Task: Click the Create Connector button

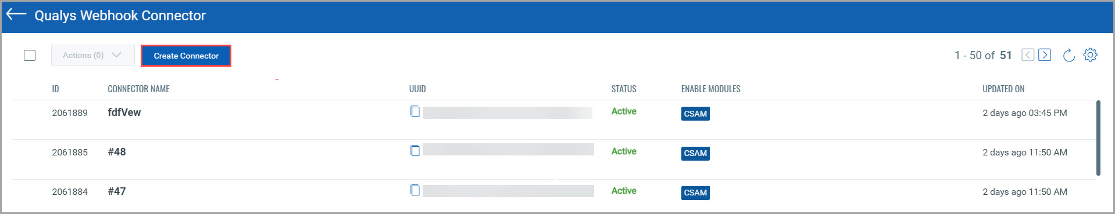Action: pyautogui.click(x=186, y=56)
